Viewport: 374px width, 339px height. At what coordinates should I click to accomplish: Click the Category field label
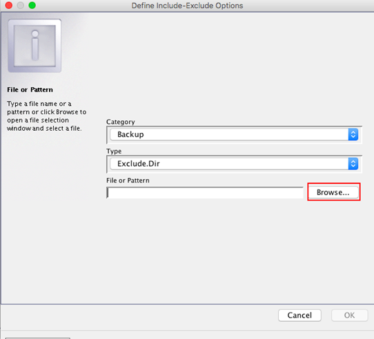(x=121, y=122)
